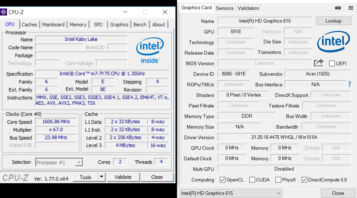357x198 pixels.
Task: Toggle the DirectCompute 5.0 checkbox
Action: pos(304,180)
